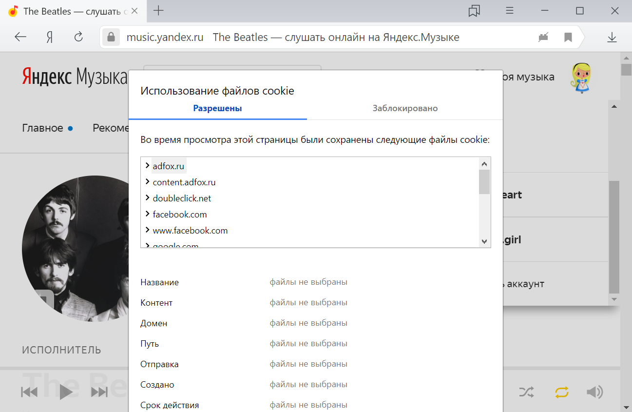Mute the sound with the volume icon
Image resolution: width=632 pixels, height=412 pixels.
point(595,392)
